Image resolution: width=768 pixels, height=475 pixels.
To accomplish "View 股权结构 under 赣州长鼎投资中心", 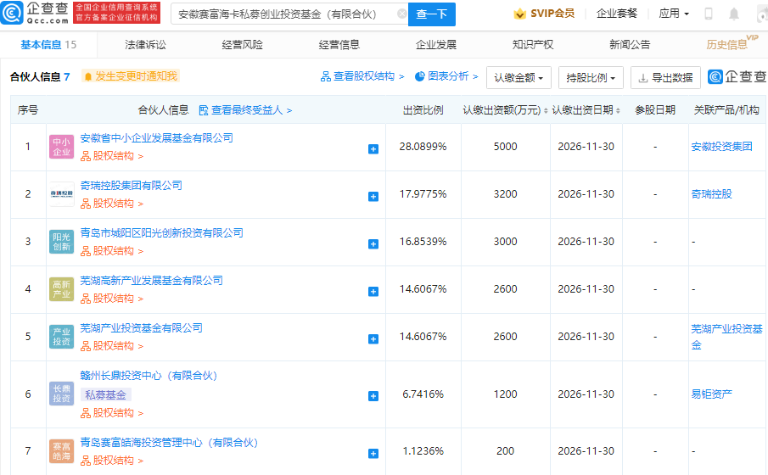I will [x=112, y=413].
